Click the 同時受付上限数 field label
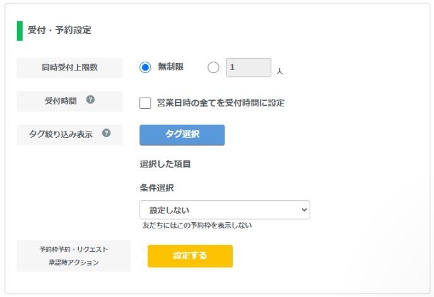434x297 pixels. pos(69,67)
